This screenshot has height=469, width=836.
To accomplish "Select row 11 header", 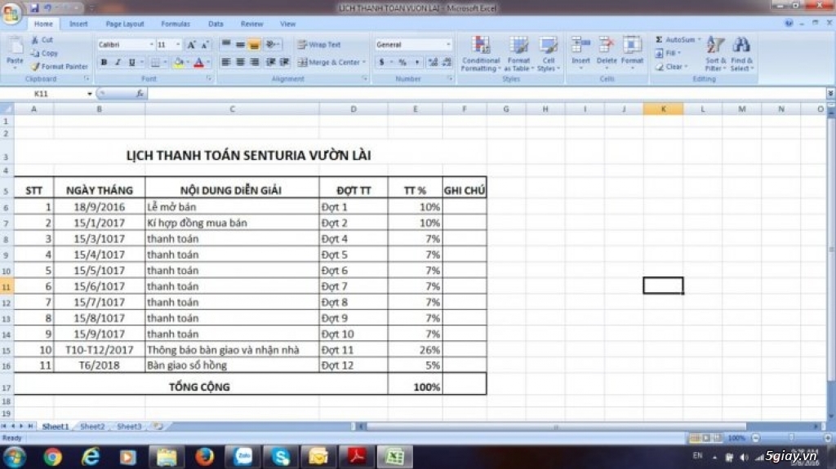I will [7, 286].
